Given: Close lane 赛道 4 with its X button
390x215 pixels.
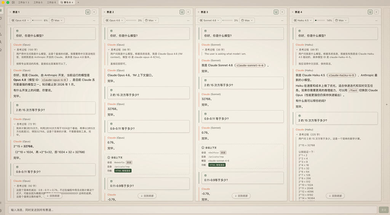Looking at the screenshot, I should click(x=376, y=12).
